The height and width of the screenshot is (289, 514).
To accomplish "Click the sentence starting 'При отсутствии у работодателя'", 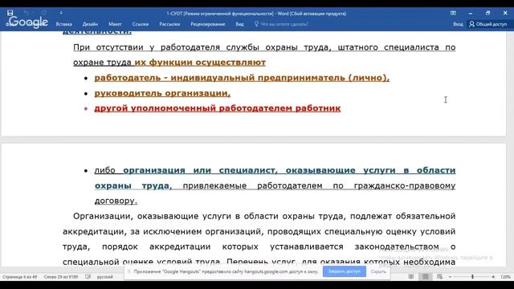I will [x=264, y=55].
